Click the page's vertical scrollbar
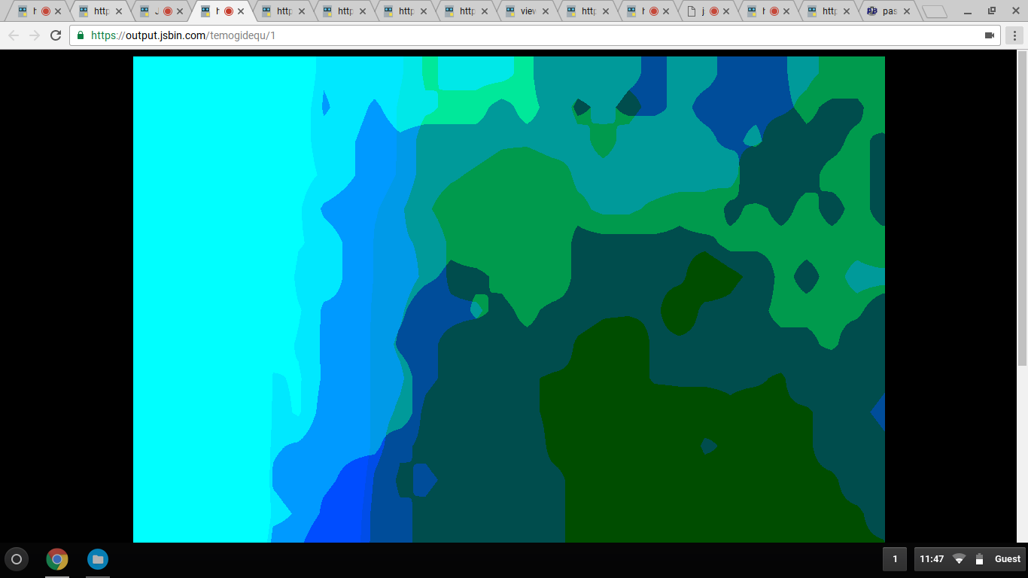The width and height of the screenshot is (1028, 578). coord(1022,207)
